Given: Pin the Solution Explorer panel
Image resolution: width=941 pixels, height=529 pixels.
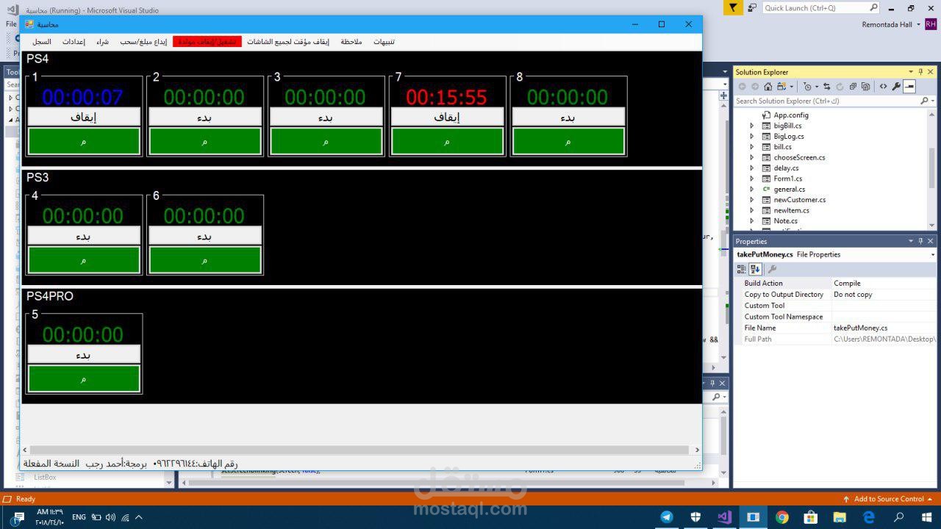Looking at the screenshot, I should (920, 72).
